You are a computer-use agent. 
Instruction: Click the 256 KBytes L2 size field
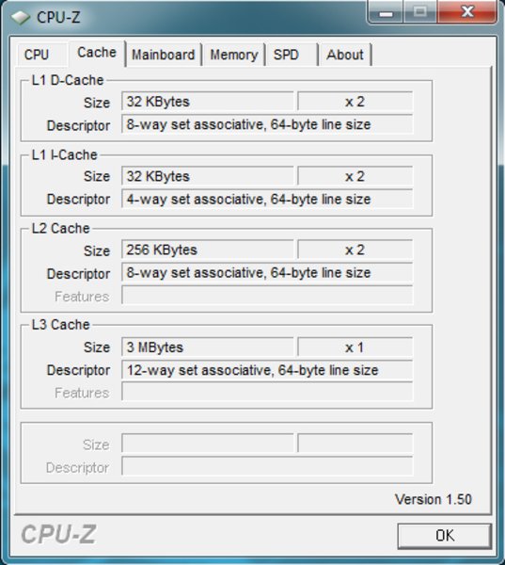point(208,250)
